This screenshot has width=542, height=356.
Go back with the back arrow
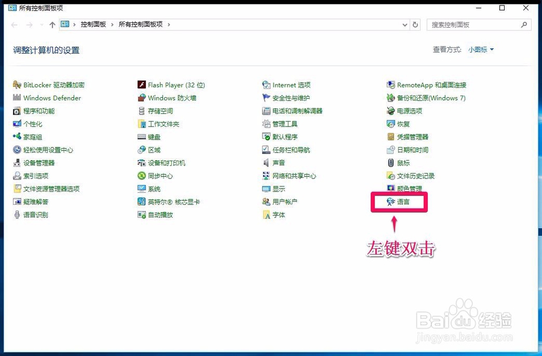pyautogui.click(x=14, y=24)
